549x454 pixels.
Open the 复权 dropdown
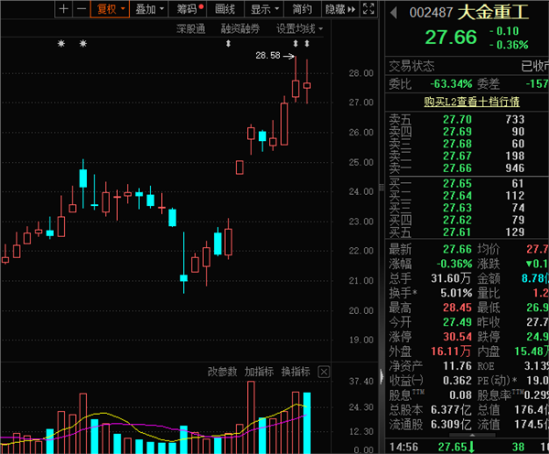tap(110, 9)
